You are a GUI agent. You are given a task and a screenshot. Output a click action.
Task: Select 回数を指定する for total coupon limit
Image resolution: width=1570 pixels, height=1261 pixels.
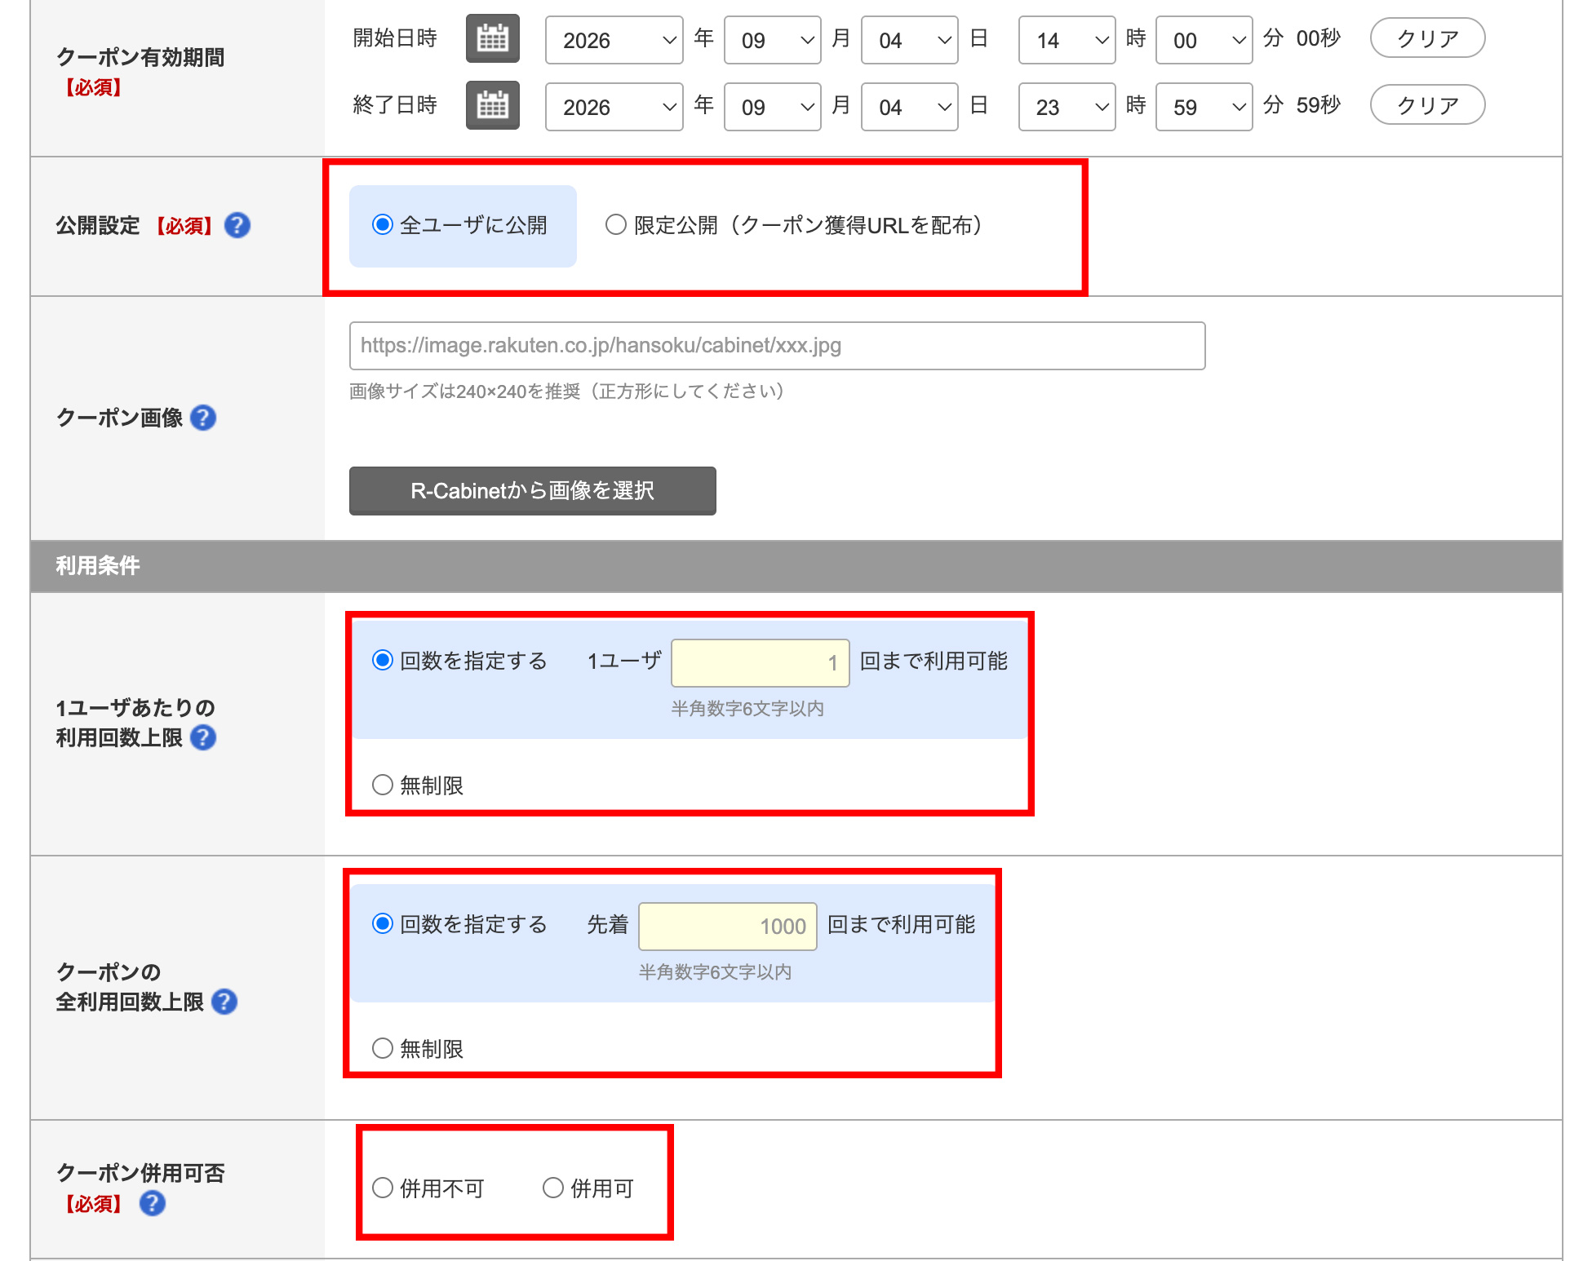coord(383,923)
